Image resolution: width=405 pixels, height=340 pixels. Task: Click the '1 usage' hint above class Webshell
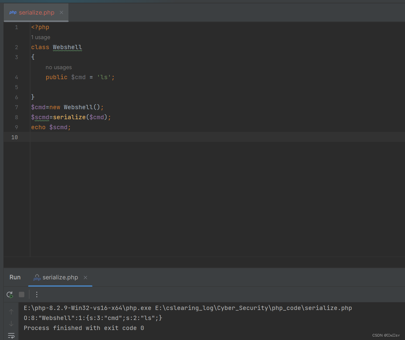click(x=41, y=37)
